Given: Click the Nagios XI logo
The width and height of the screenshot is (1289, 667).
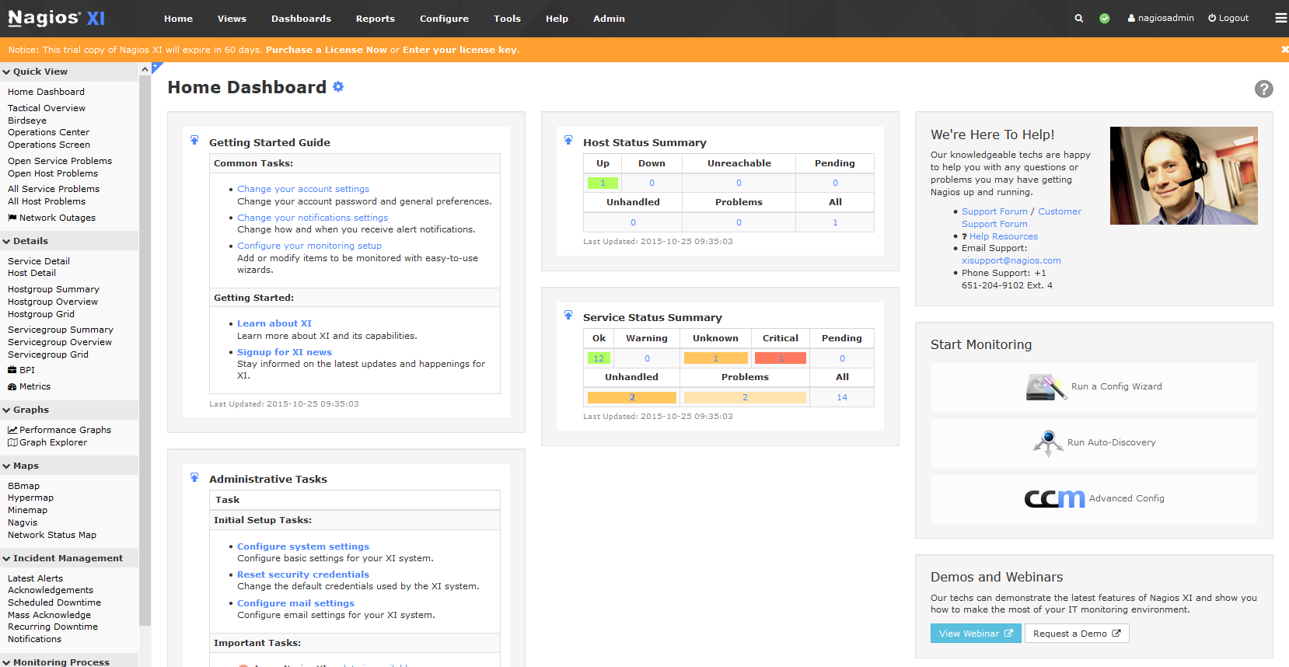Looking at the screenshot, I should (x=56, y=18).
